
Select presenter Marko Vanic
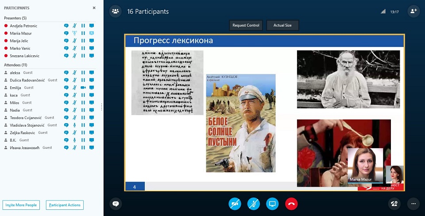coord(20,48)
